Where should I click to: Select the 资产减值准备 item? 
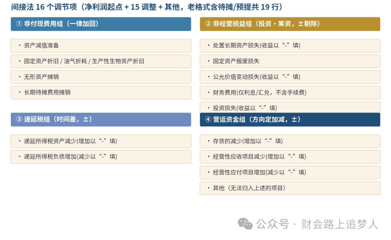click(x=101, y=46)
